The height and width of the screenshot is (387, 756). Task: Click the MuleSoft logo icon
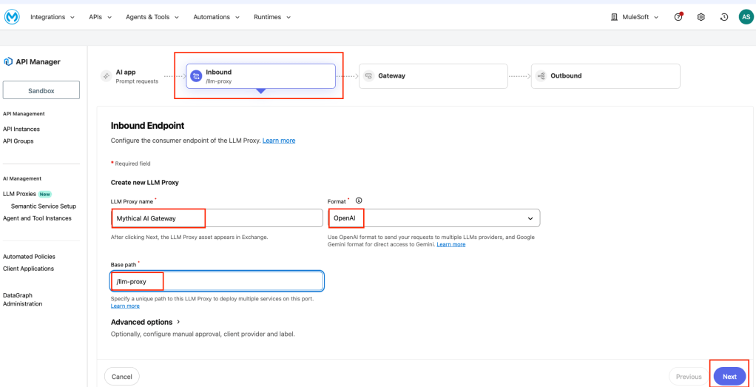tap(10, 17)
